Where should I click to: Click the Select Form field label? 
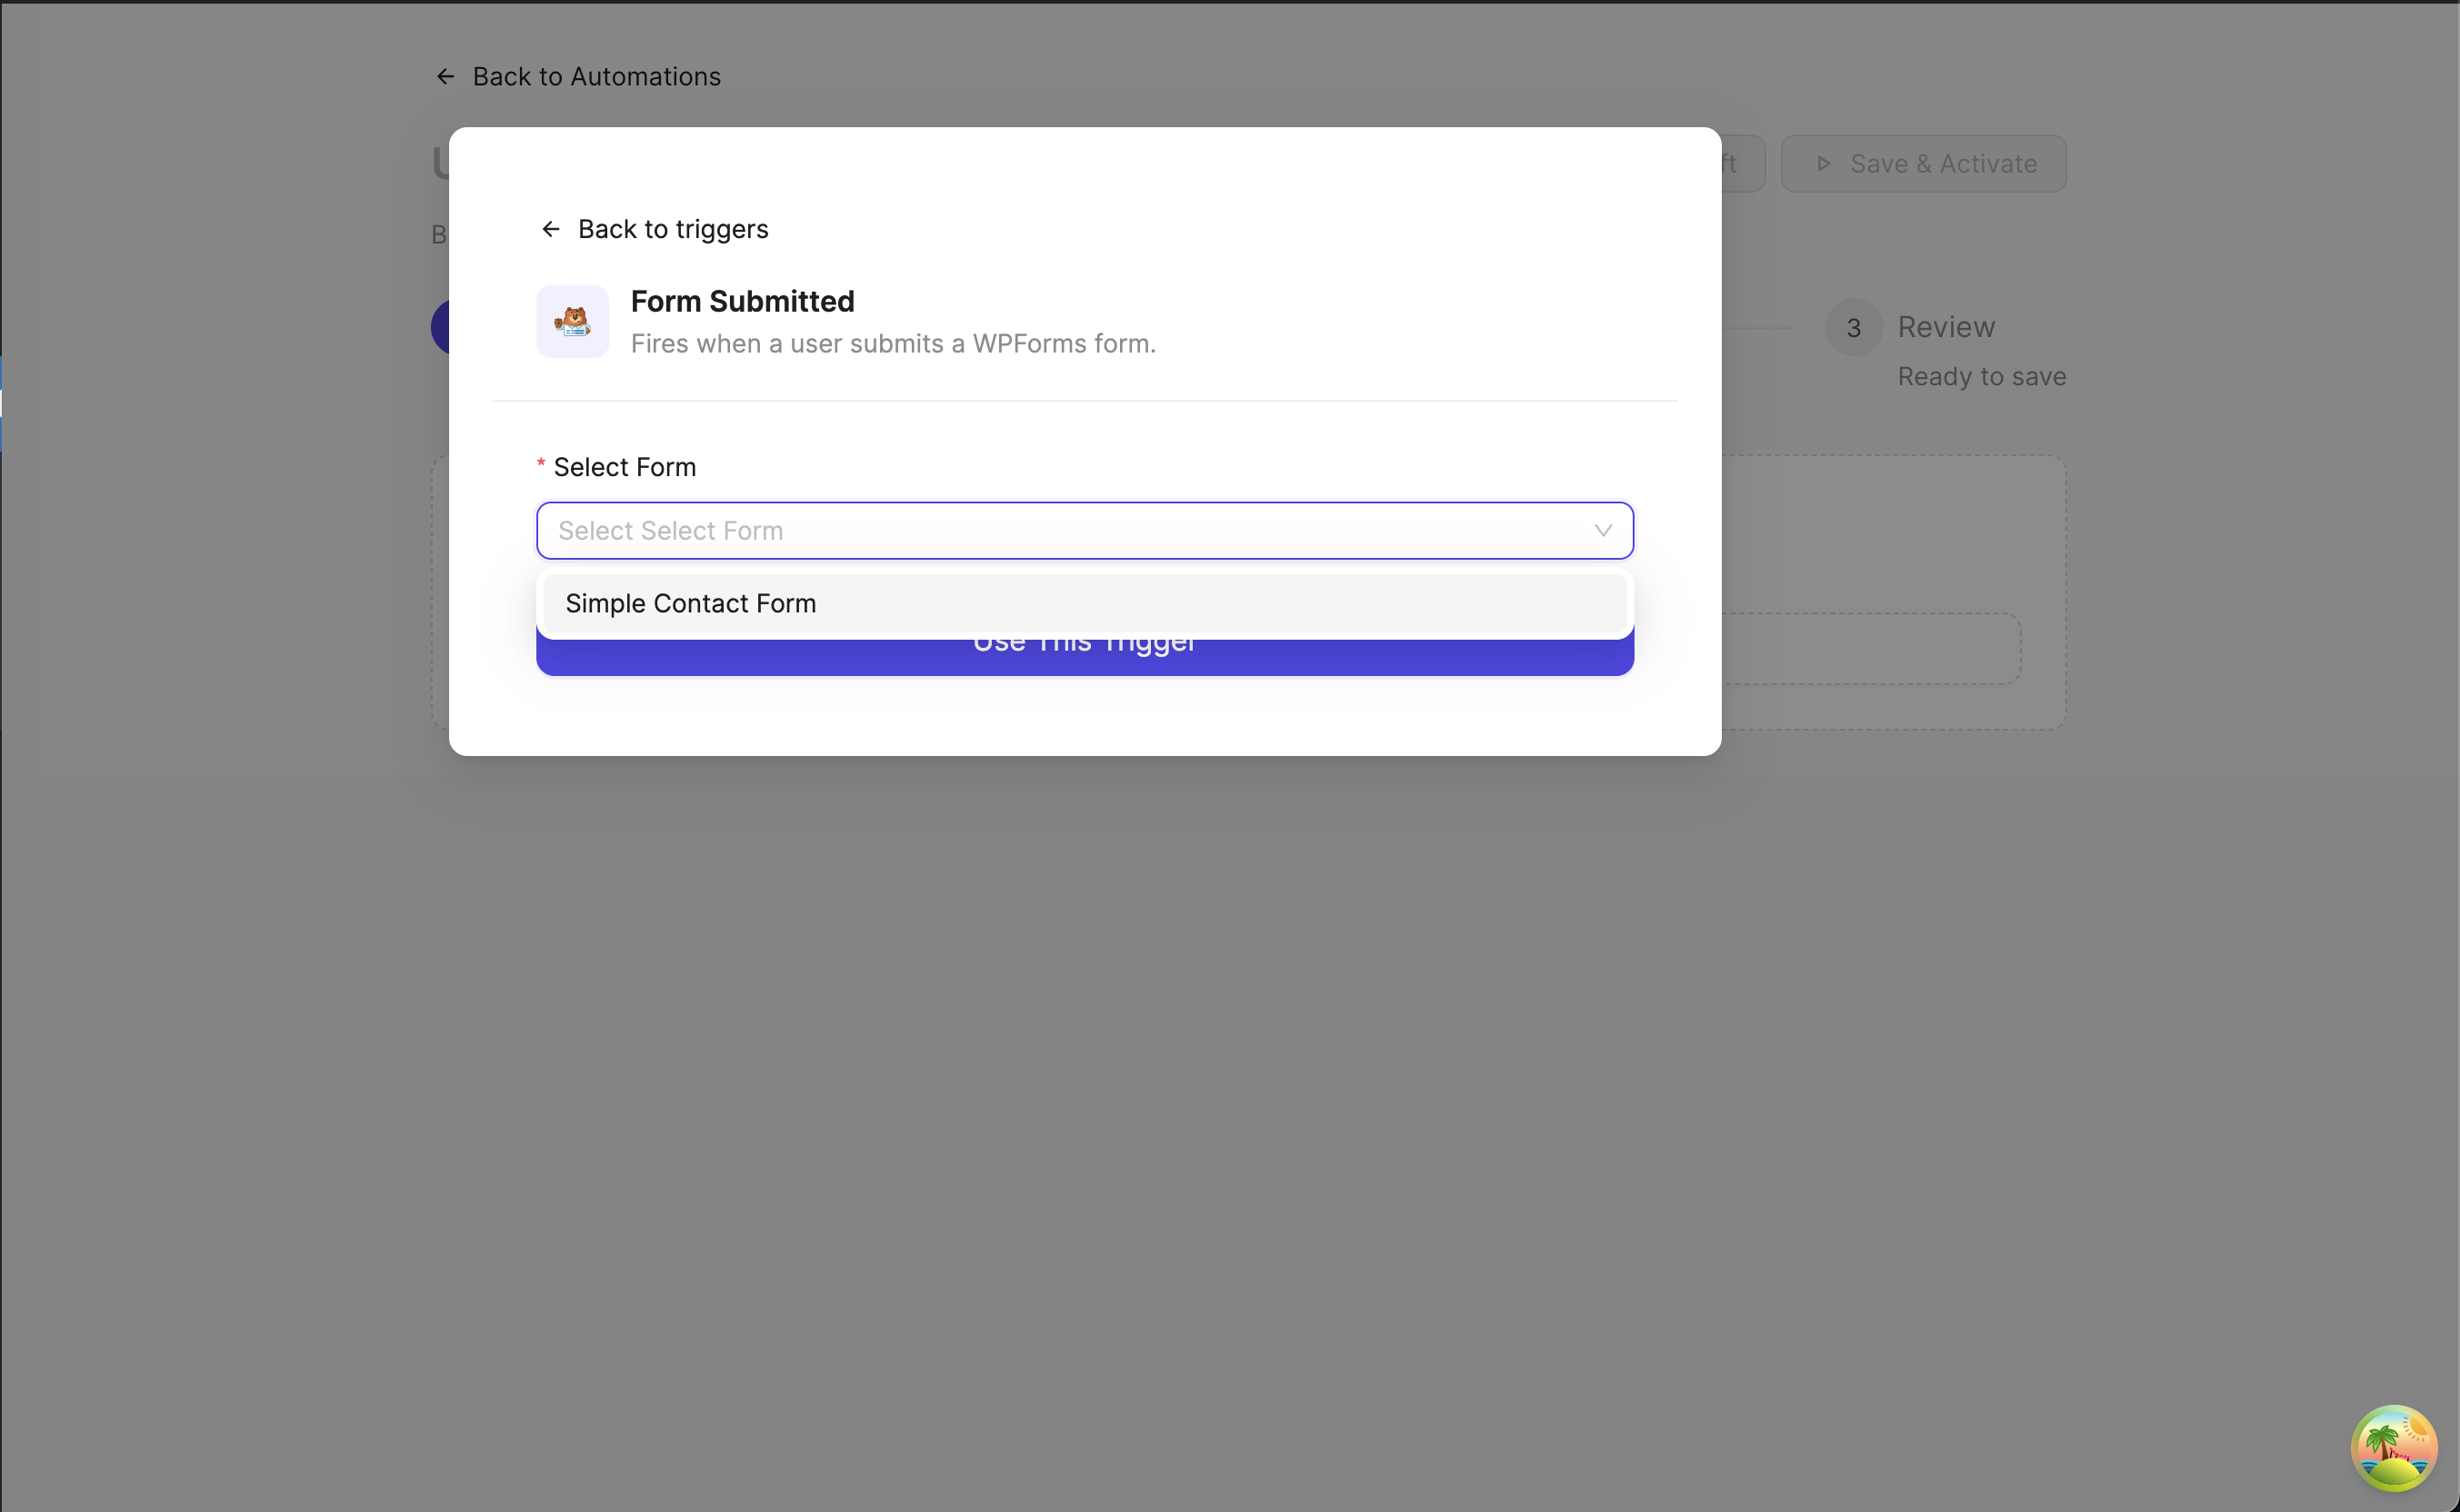point(625,467)
